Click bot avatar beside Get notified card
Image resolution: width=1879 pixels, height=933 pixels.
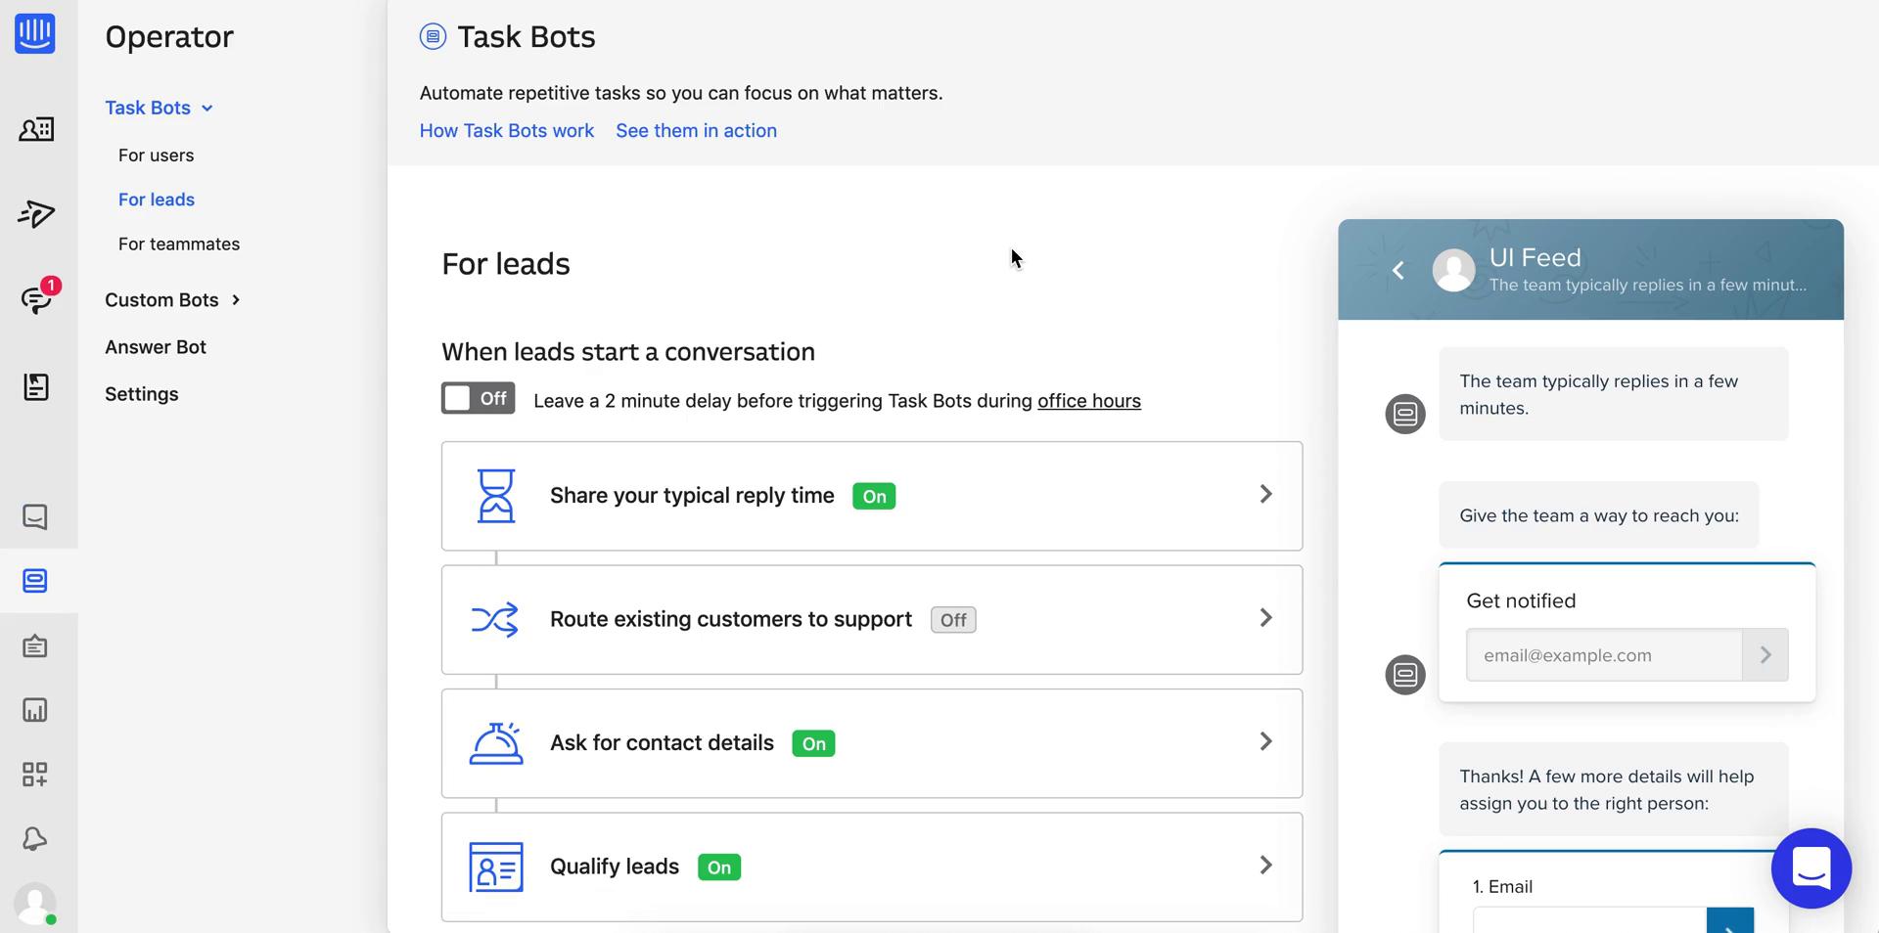click(x=1405, y=675)
